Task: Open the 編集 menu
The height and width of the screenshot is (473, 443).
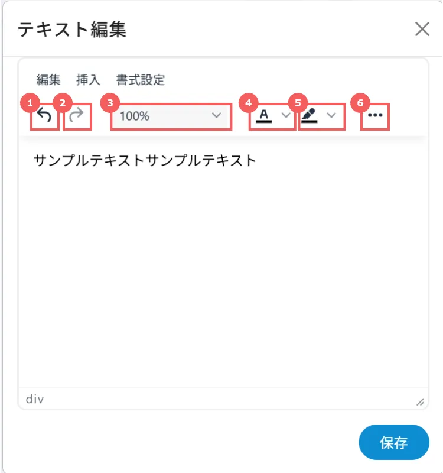Action: pos(48,80)
